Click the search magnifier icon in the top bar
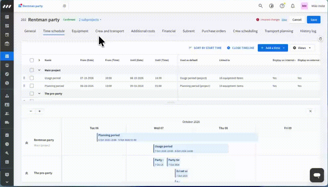This screenshot has width=328, height=187. click(x=260, y=6)
